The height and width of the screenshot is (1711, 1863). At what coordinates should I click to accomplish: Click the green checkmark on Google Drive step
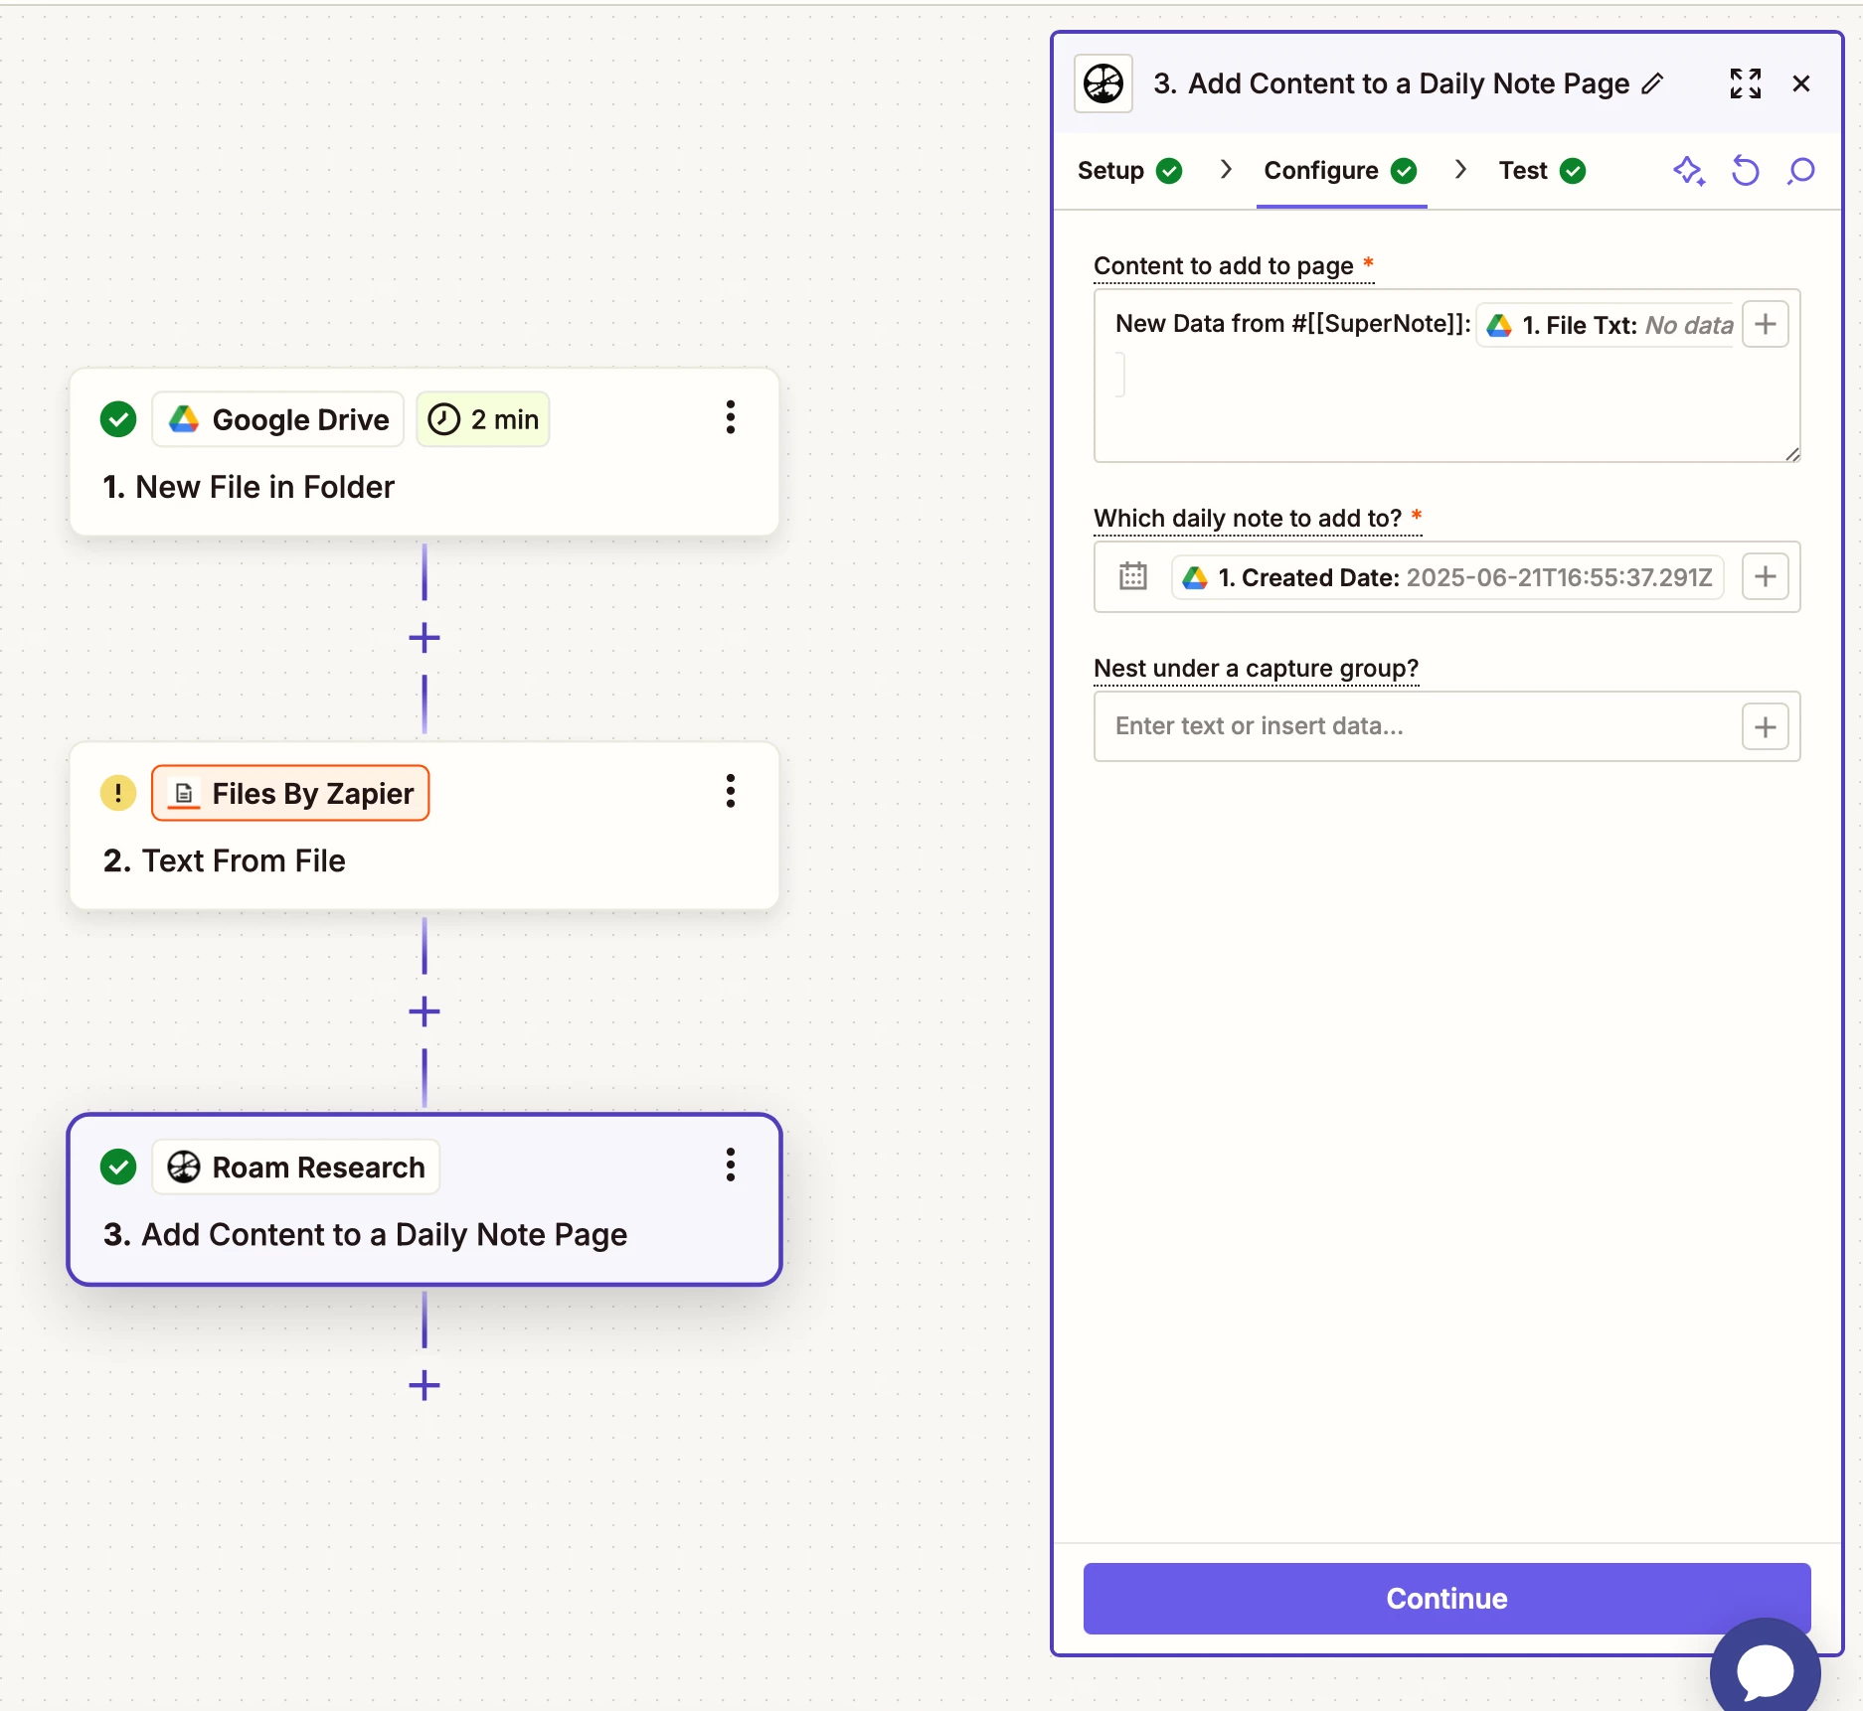pos(118,419)
